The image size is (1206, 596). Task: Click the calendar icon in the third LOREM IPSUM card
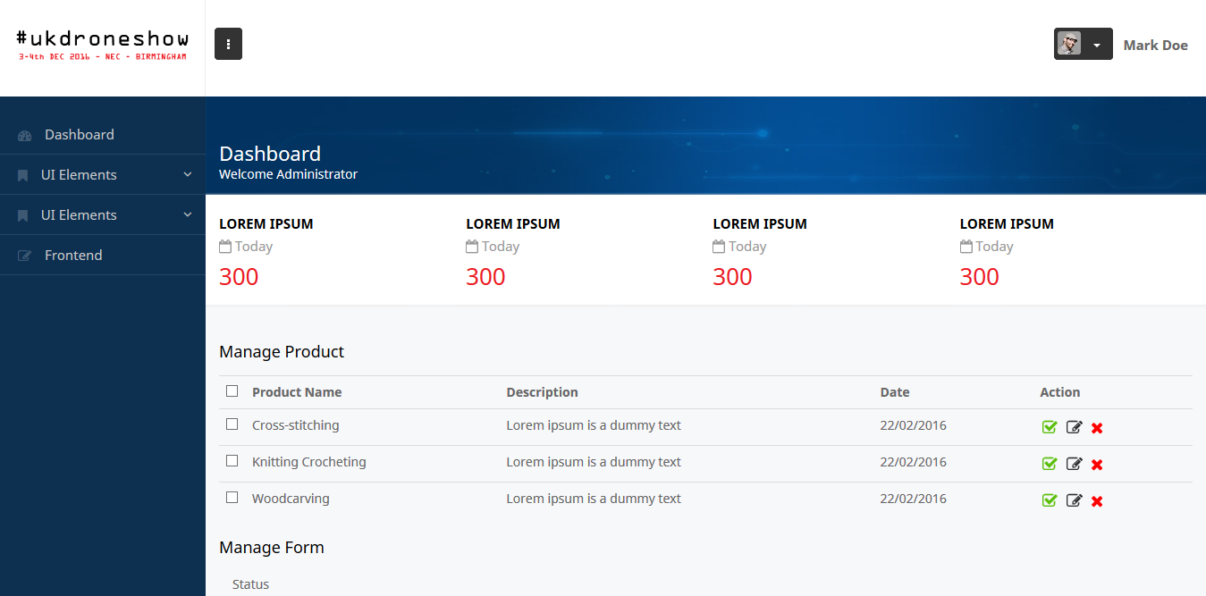point(719,246)
